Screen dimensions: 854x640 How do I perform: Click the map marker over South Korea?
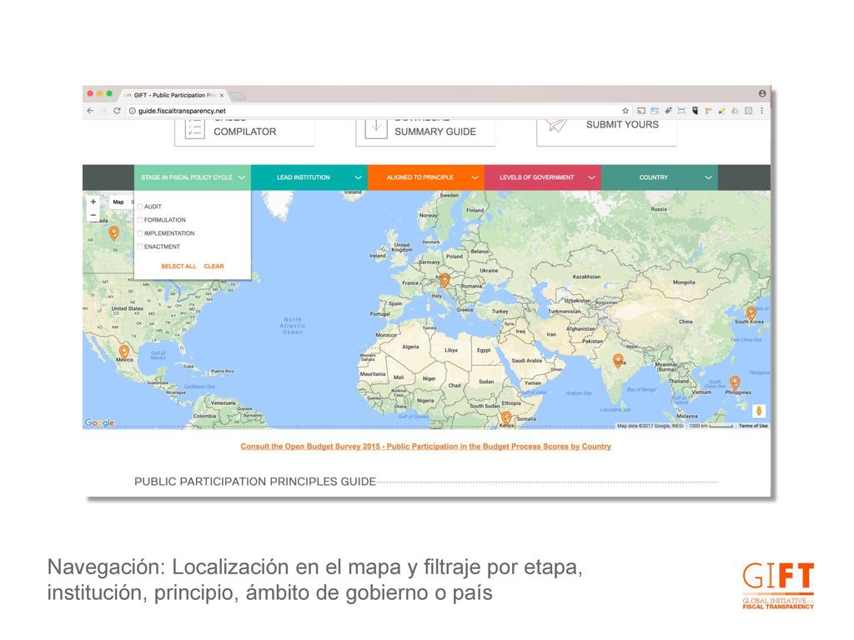751,313
